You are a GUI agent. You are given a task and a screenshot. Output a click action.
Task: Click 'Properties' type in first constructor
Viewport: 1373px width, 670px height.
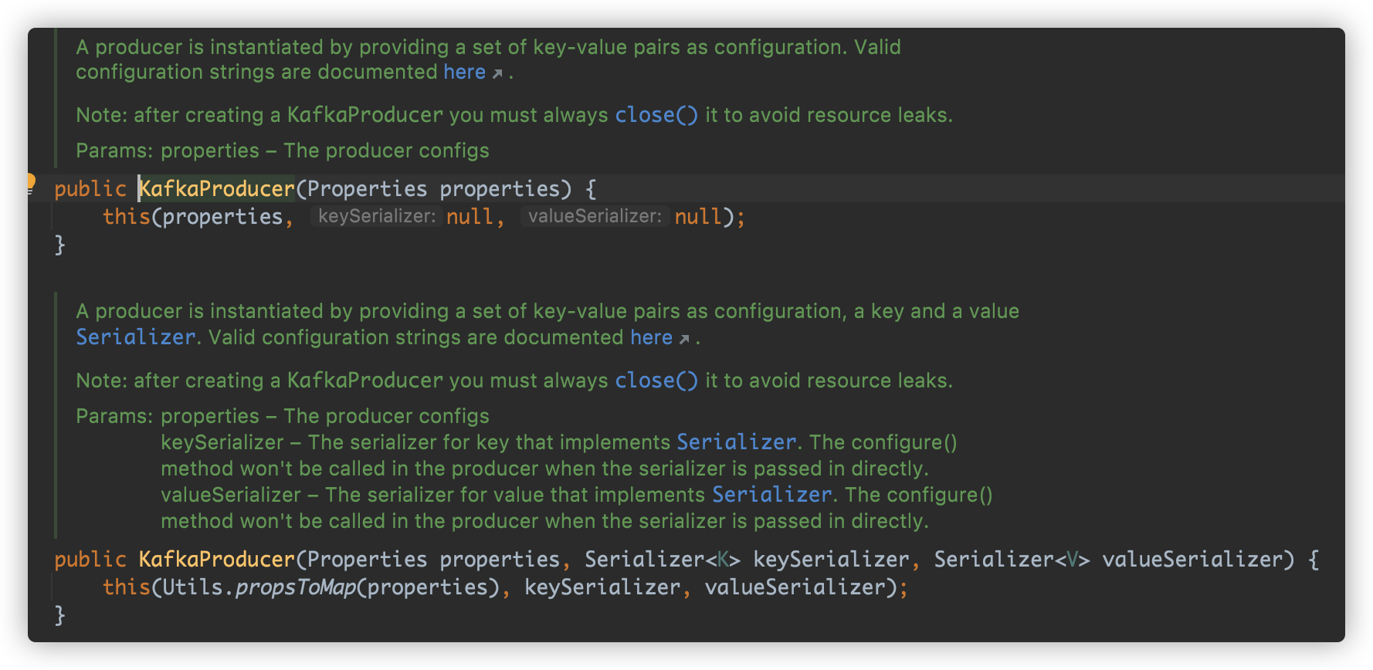pos(367,189)
